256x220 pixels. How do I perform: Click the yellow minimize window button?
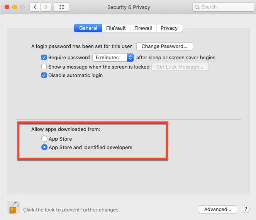(15, 7)
